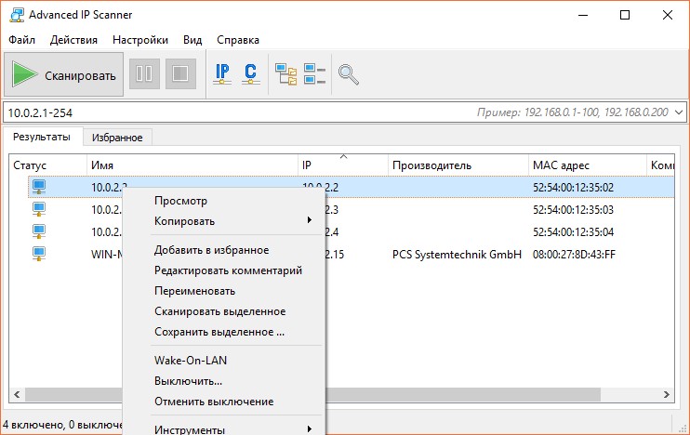Screen dimensions: 690x435
Task: Click the computer icon for 52:54:00:12:35:04 row
Action: [x=39, y=231]
